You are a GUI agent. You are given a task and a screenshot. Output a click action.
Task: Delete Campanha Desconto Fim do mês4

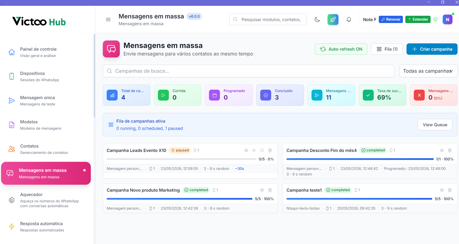(450, 150)
